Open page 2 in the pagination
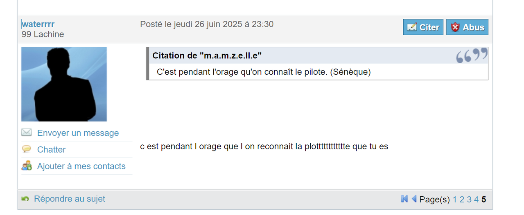 point(462,199)
